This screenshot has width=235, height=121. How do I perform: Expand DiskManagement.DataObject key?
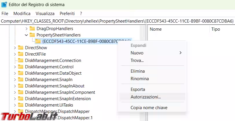coord(15,73)
